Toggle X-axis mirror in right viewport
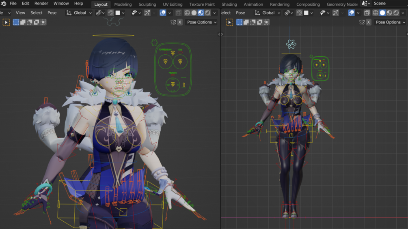408x229 pixels. pyautogui.click(x=369, y=22)
